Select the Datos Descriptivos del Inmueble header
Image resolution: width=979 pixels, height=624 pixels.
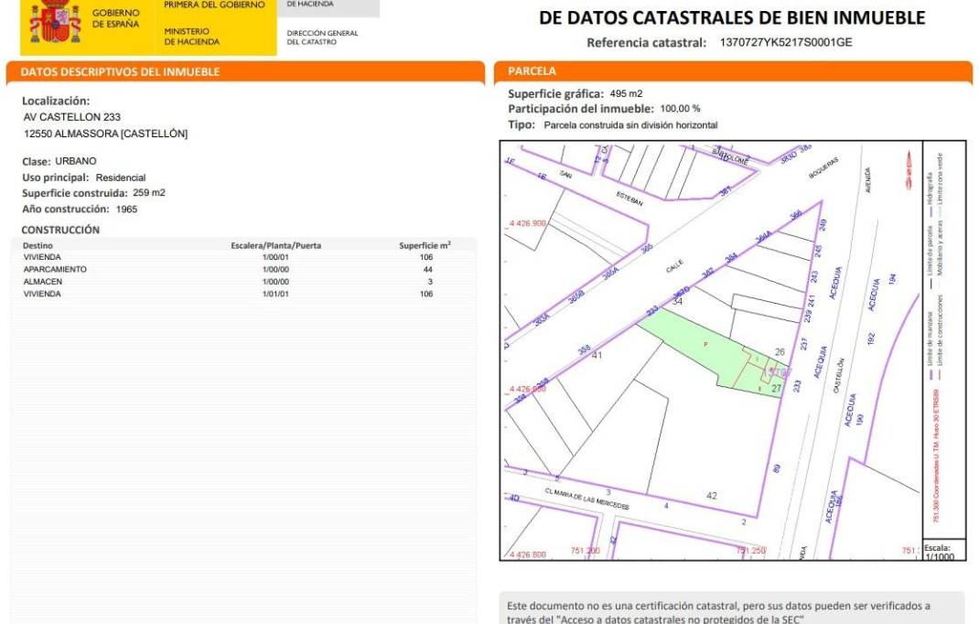(120, 71)
